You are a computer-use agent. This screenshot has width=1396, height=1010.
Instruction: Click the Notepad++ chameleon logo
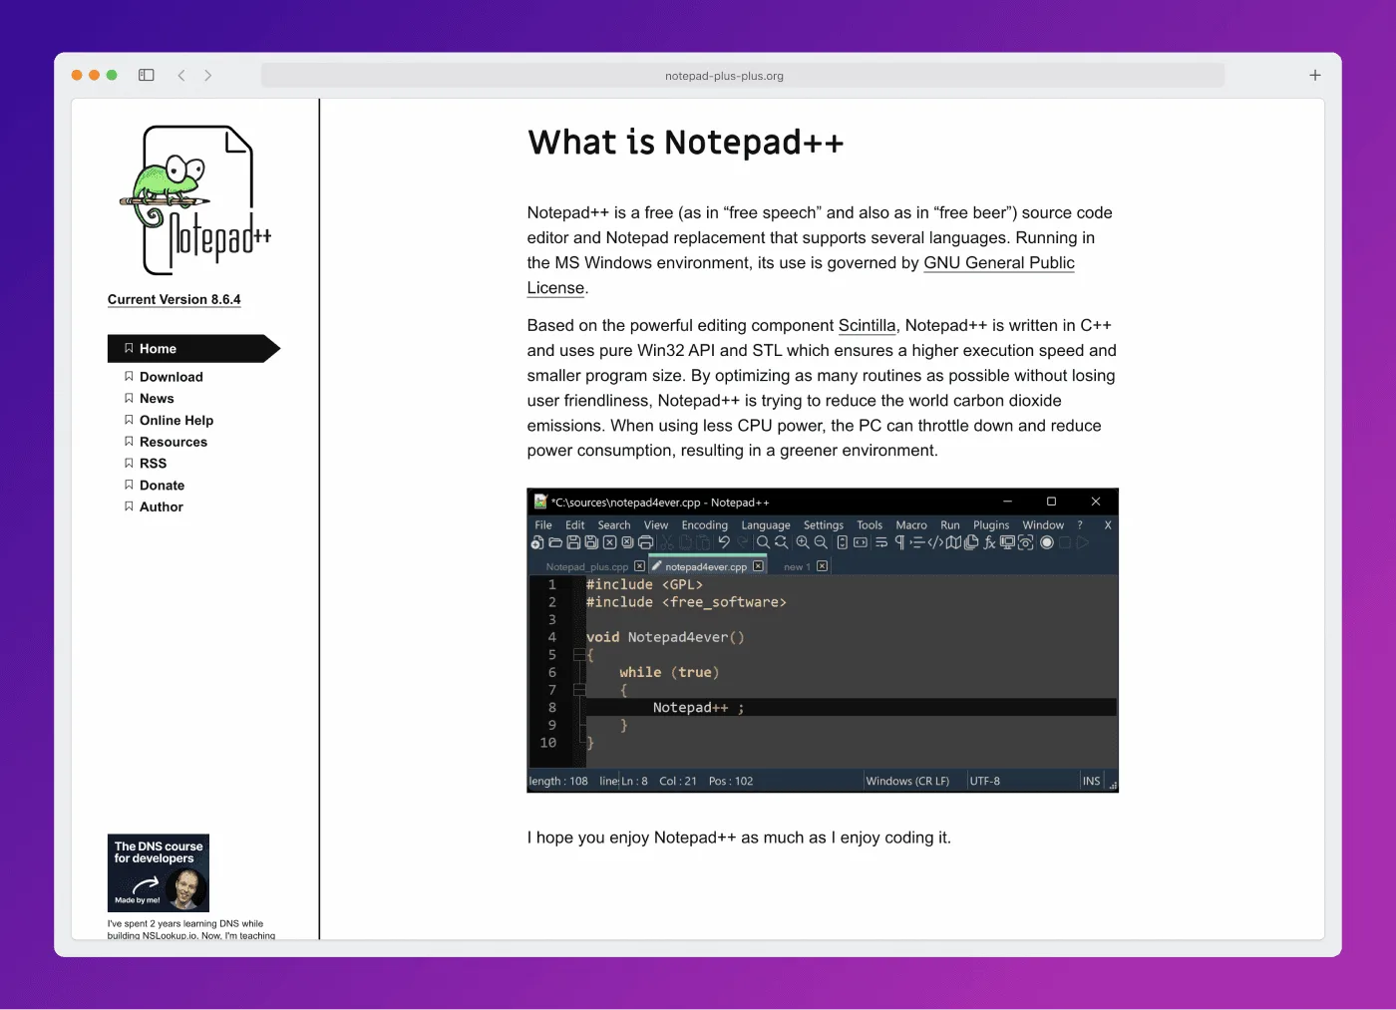(x=196, y=200)
